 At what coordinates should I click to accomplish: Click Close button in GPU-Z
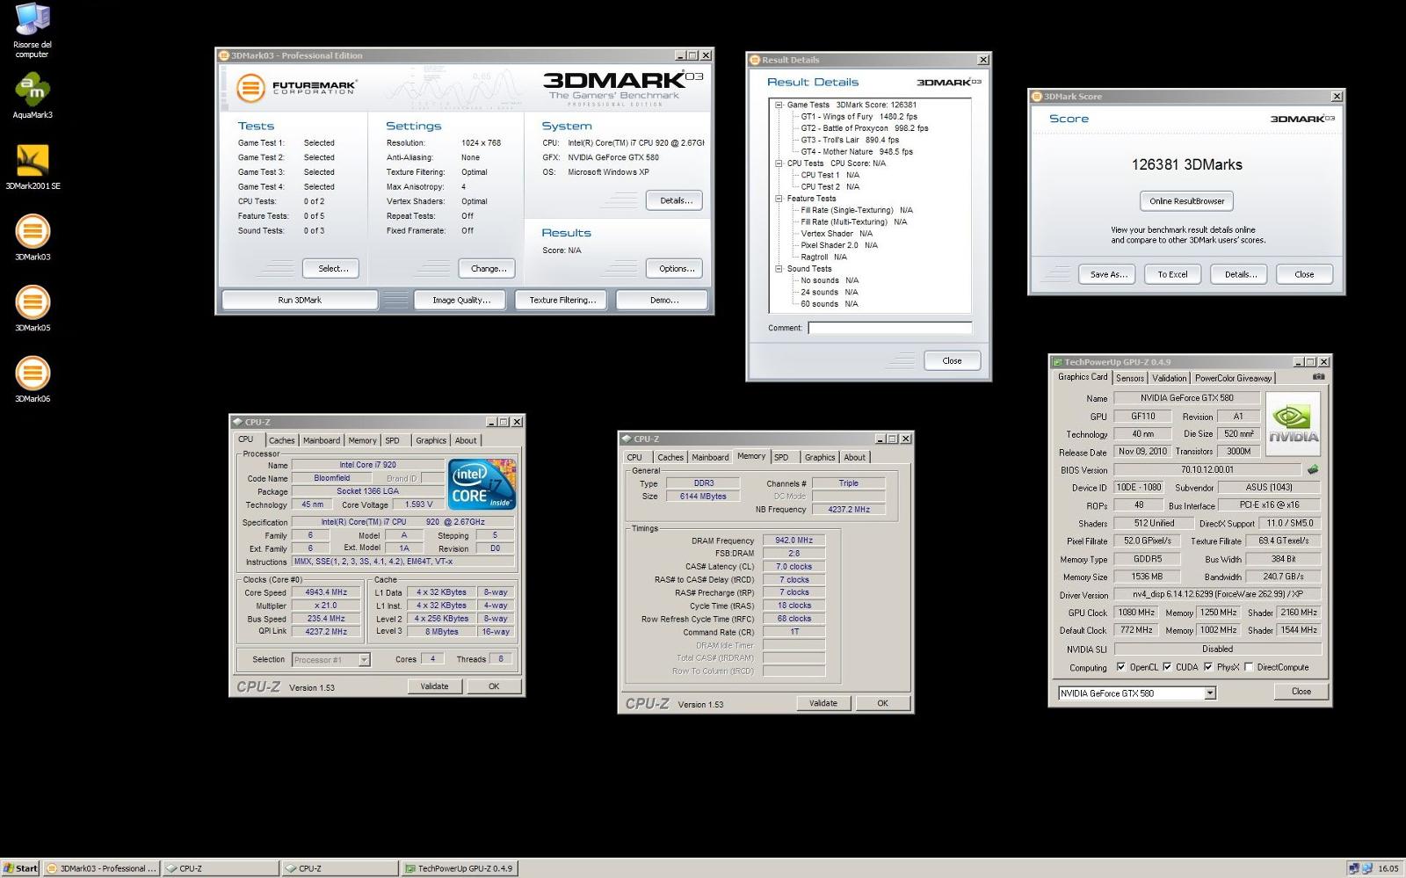(1301, 692)
